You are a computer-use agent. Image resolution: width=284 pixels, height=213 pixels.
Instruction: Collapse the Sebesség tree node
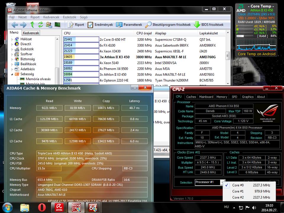coord(12,74)
